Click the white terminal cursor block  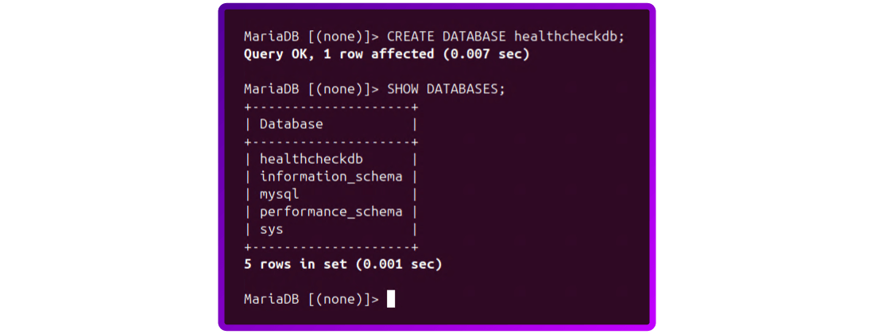[391, 299]
